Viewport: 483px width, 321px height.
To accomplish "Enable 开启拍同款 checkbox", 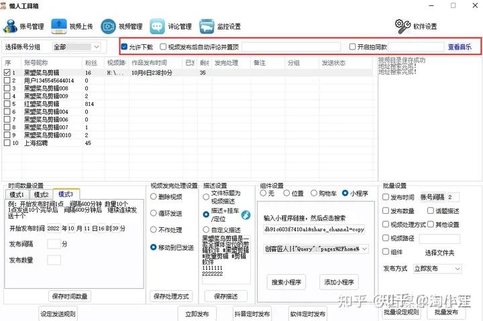I will tap(352, 47).
